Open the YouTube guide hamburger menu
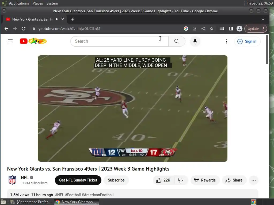The width and height of the screenshot is (274, 205). [10, 41]
